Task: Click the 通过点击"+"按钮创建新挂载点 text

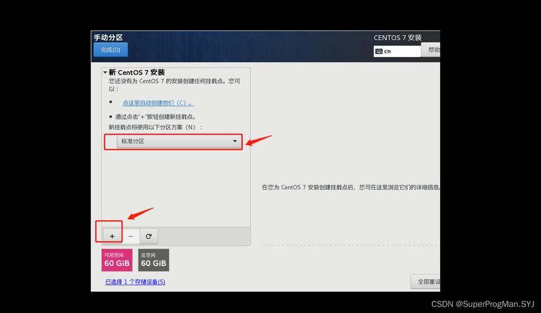Action: point(156,116)
